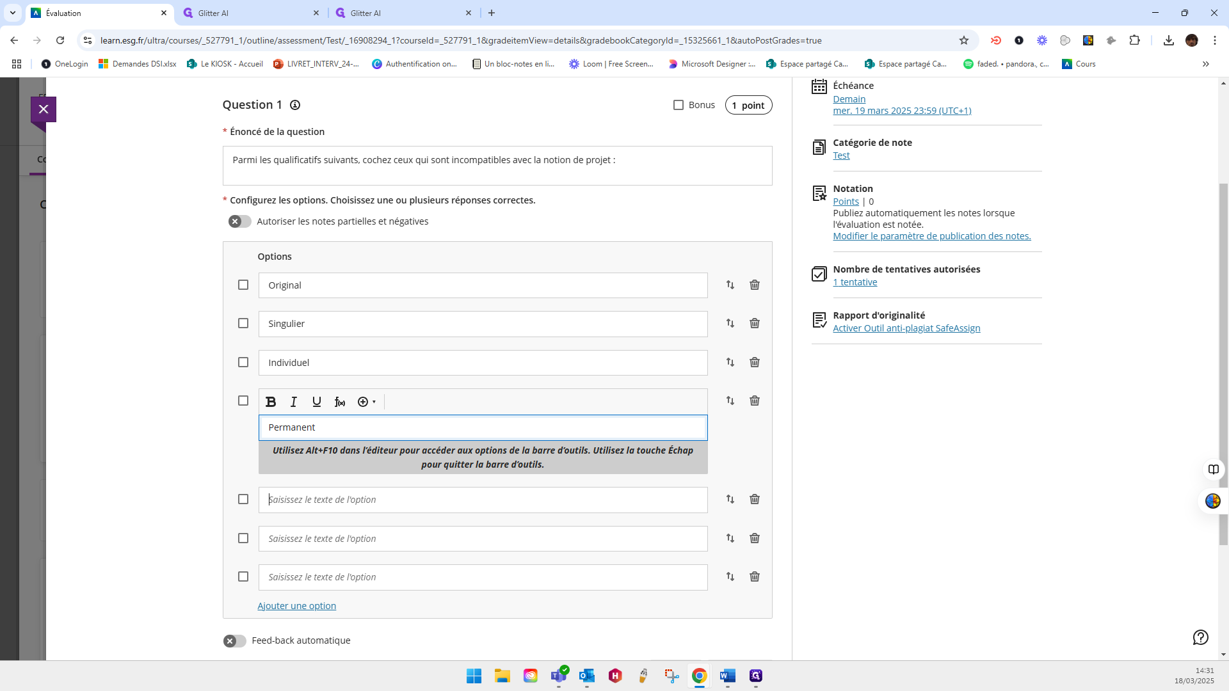
Task: Switch to the second Glitter AI tab
Action: click(x=403, y=13)
